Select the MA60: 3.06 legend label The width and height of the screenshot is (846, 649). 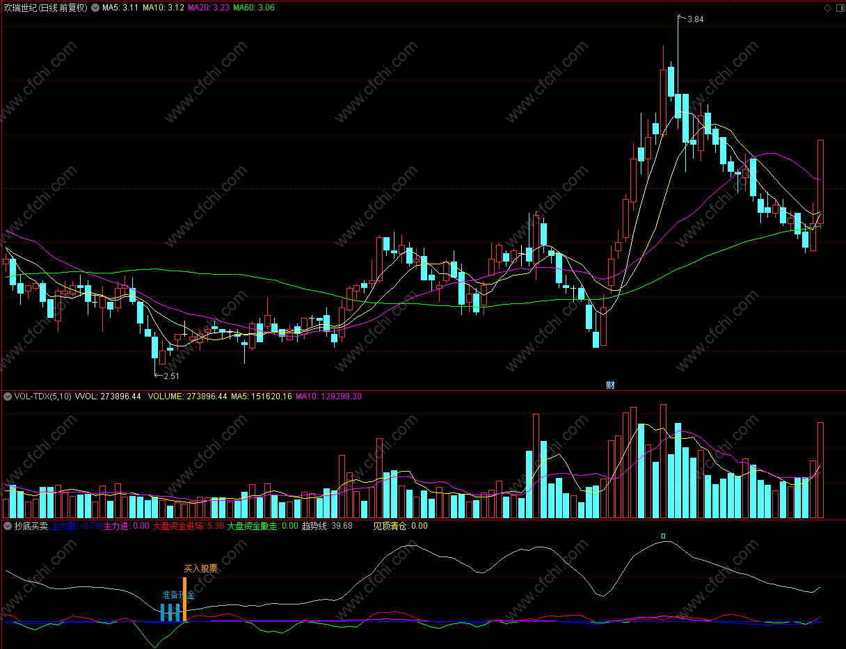[x=253, y=8]
